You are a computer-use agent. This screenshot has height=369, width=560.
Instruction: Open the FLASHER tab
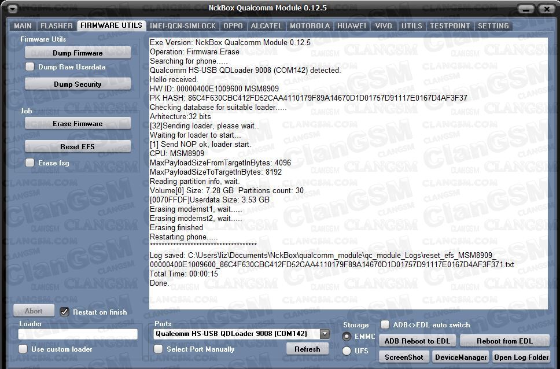57,26
